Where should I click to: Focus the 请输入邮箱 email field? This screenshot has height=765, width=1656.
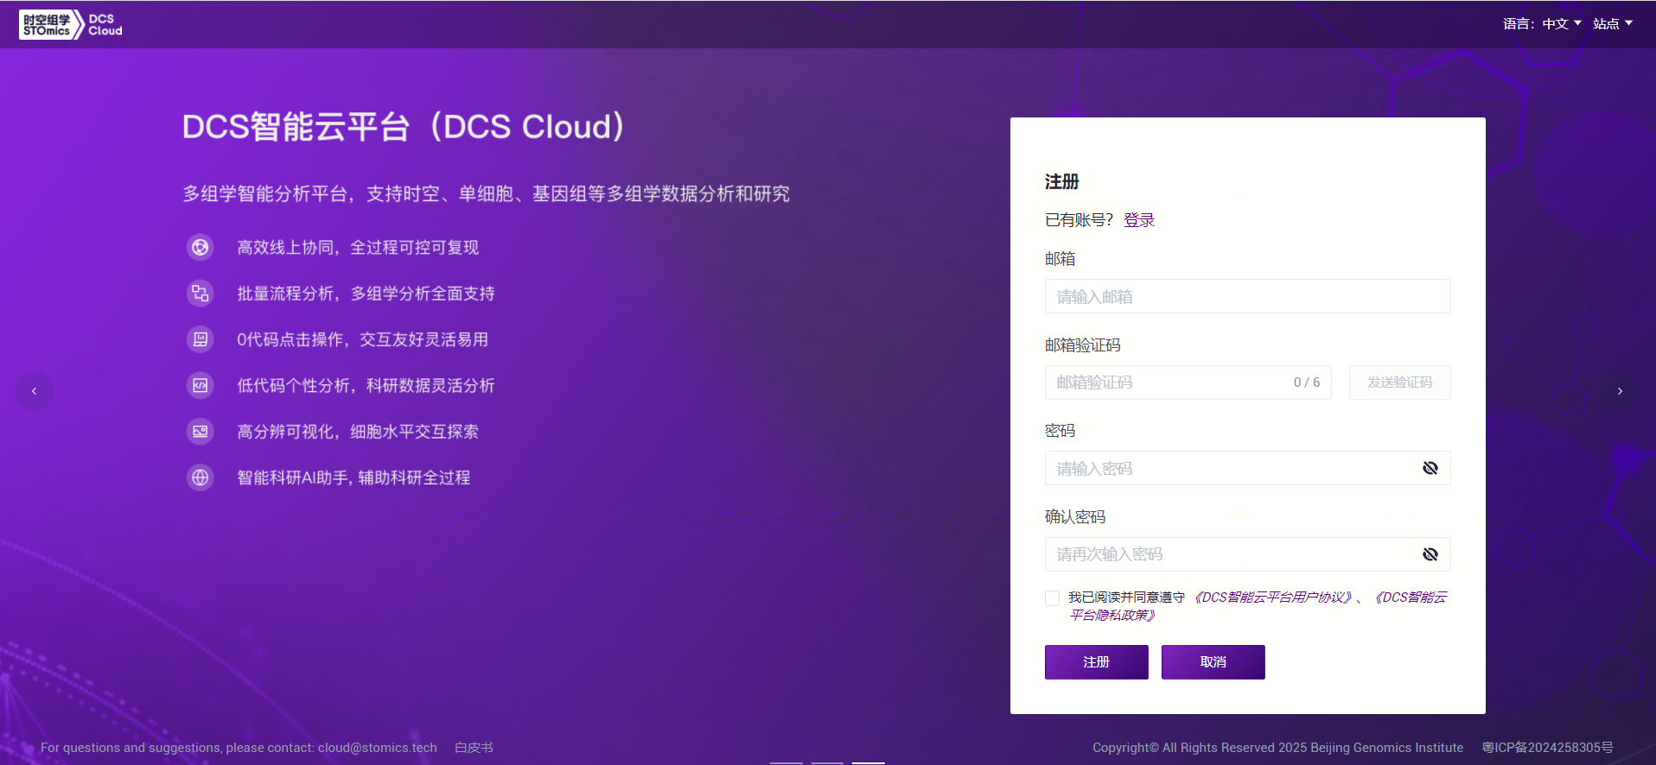click(x=1247, y=296)
